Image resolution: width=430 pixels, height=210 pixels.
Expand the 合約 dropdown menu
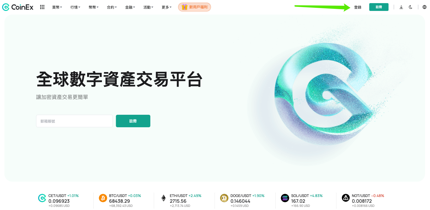pyautogui.click(x=112, y=7)
